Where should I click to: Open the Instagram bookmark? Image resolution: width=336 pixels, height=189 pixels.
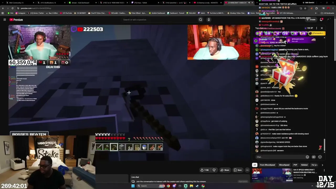click(20, 13)
